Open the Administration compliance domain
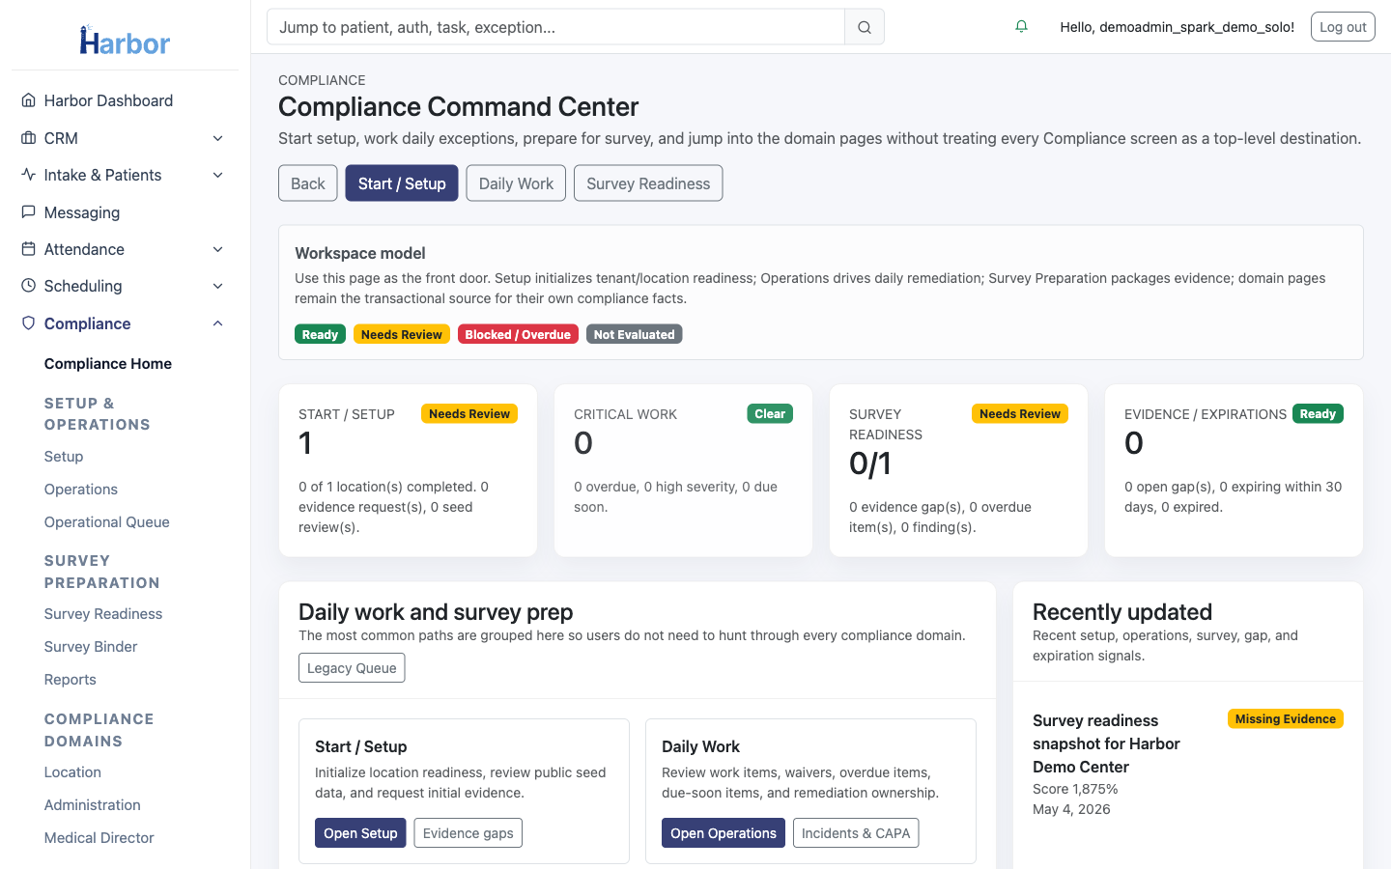The height and width of the screenshot is (869, 1391). point(93,805)
